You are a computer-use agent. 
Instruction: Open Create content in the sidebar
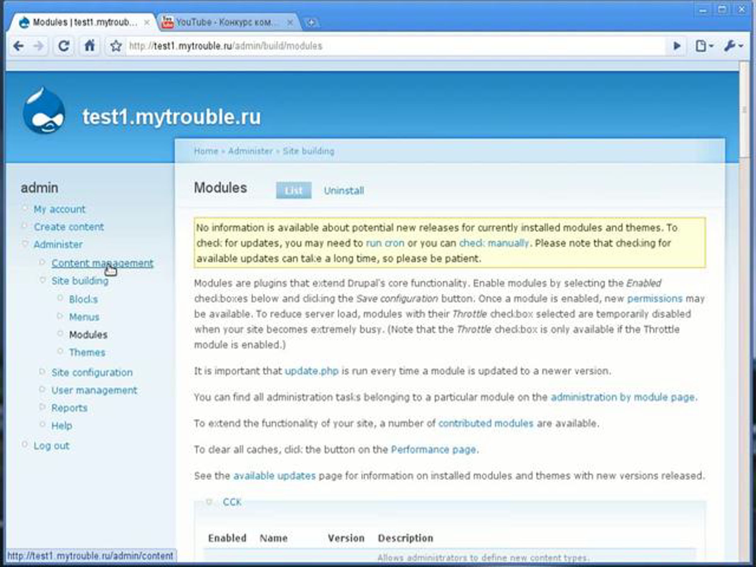coord(69,227)
